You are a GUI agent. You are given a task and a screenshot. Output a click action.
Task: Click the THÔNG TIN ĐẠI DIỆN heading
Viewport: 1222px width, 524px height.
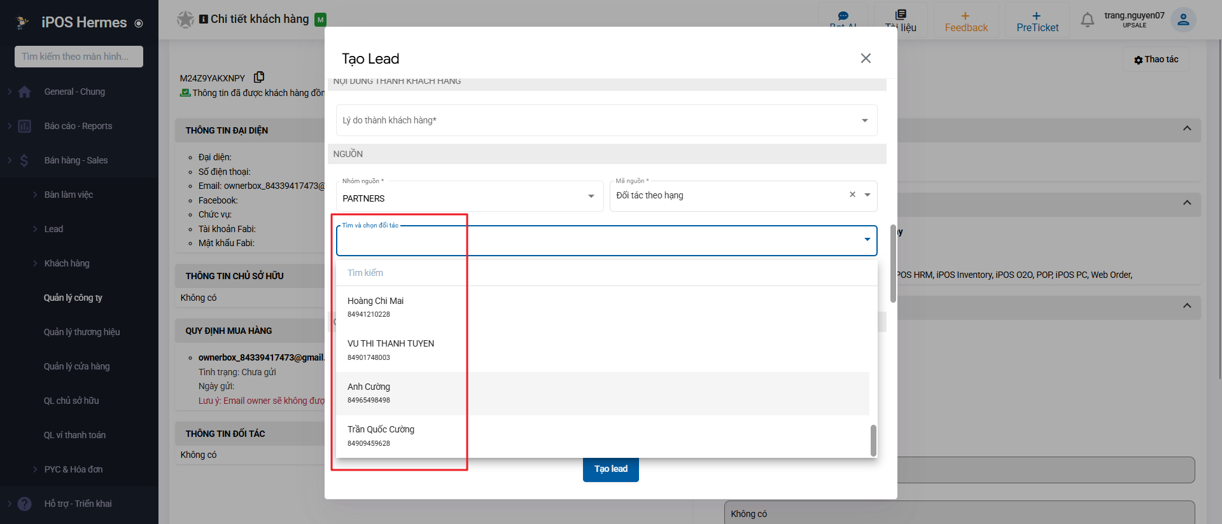(227, 130)
